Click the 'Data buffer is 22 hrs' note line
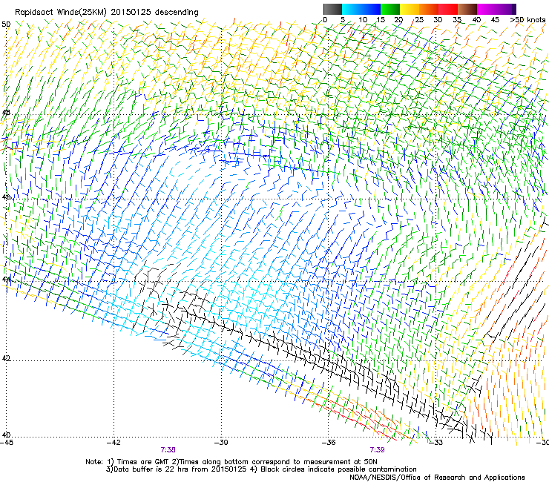This screenshot has height=482, width=549. pyautogui.click(x=261, y=469)
